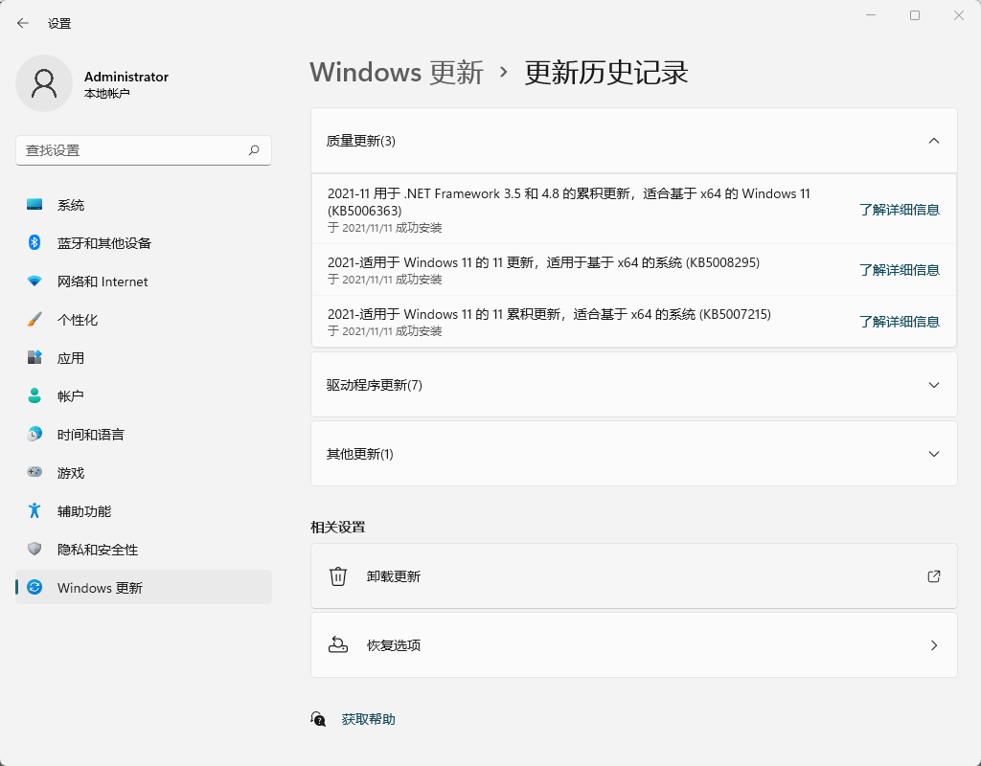Click the 其他更新(1) header text

click(x=360, y=454)
